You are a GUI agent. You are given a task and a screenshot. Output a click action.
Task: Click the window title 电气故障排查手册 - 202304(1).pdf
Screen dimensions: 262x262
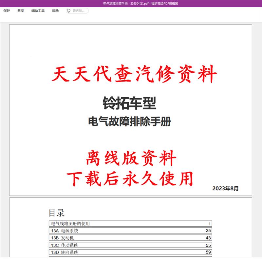pyautogui.click(x=126, y=4)
